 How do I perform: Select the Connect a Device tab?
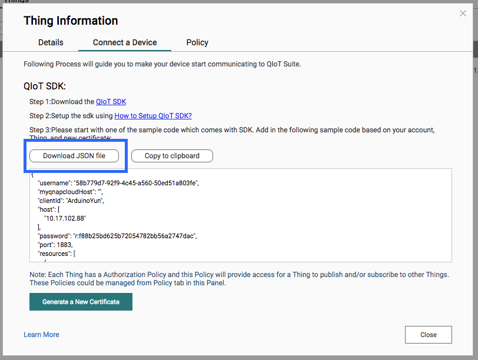[x=125, y=42]
